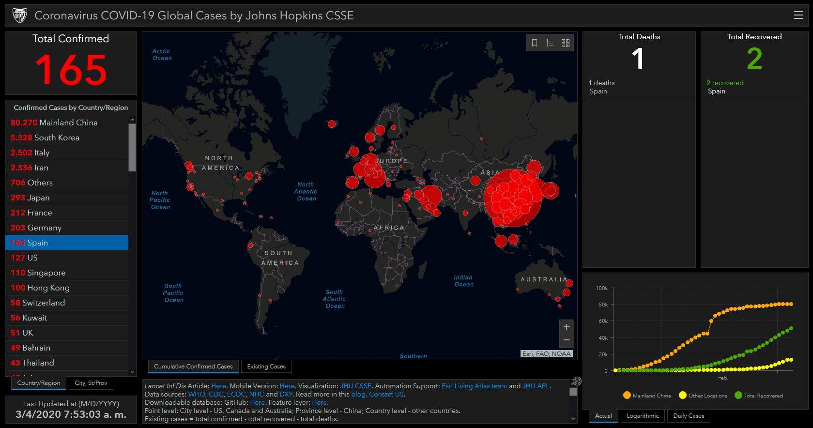
Task: Select the 127 US row
Action: 67,258
